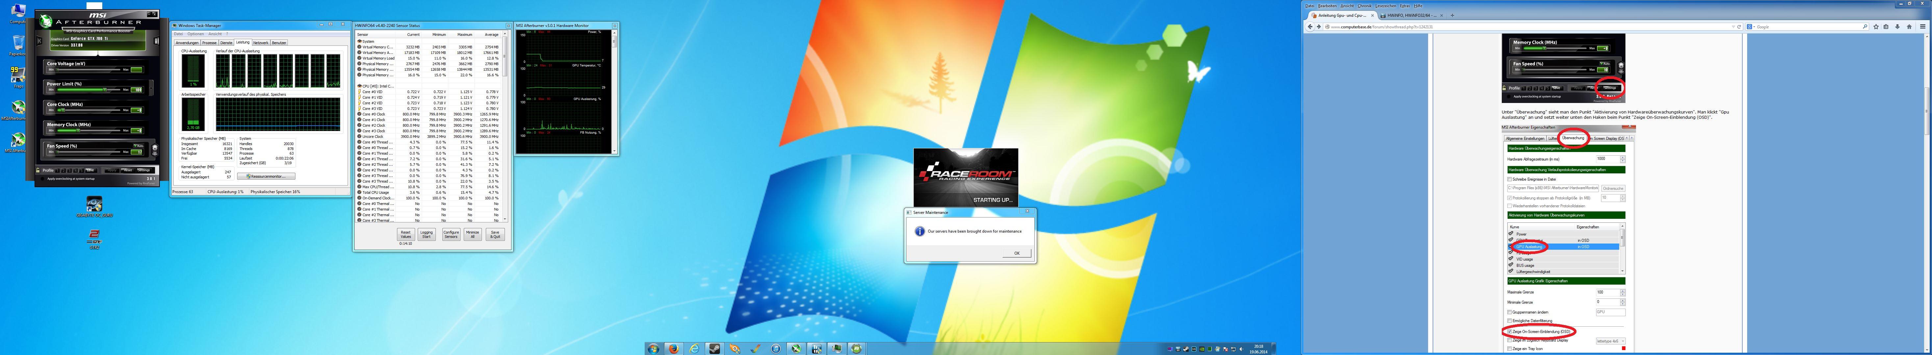Click the Windows Start button
Viewport: 1932px width, 355px height.
[x=655, y=349]
